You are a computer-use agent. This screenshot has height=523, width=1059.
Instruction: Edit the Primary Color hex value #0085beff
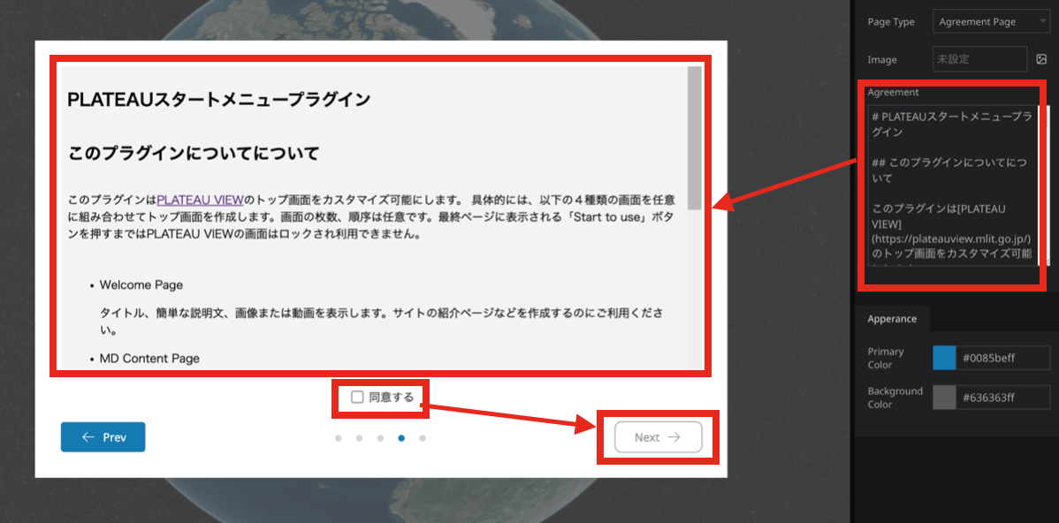1003,358
